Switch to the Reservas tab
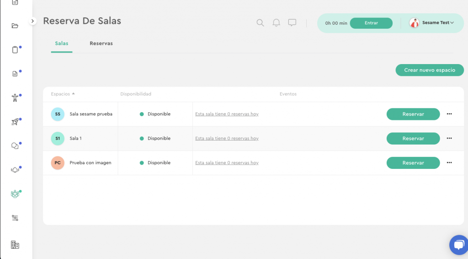Image resolution: width=468 pixels, height=259 pixels. tap(101, 43)
